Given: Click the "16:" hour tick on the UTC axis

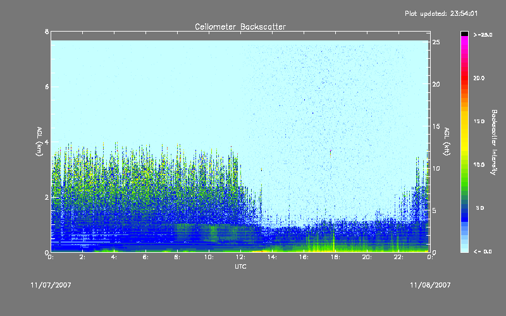Looking at the screenshot, I should pos(304,257).
